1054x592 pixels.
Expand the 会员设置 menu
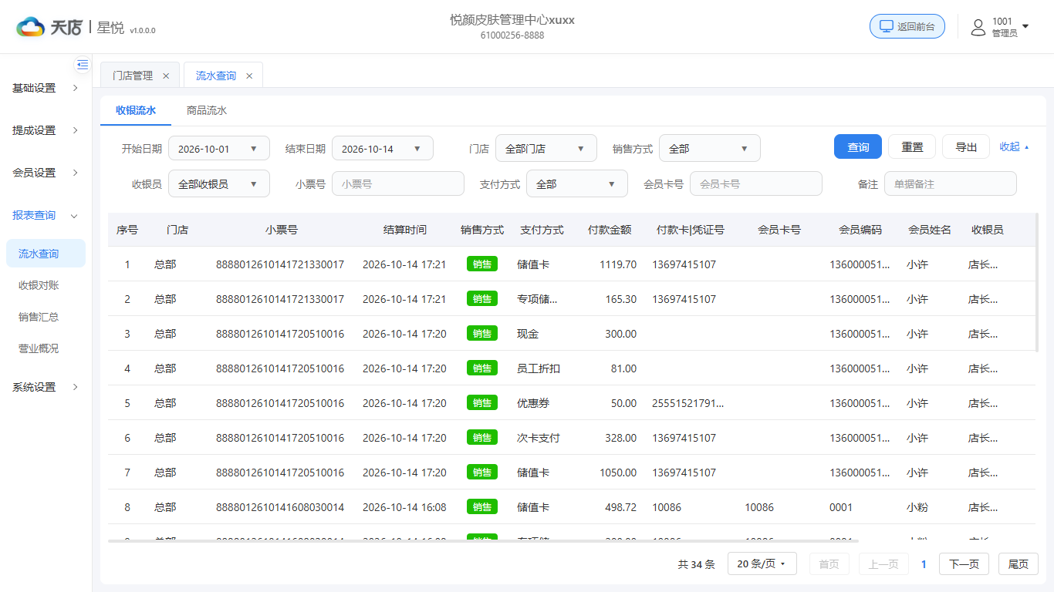[x=46, y=173]
